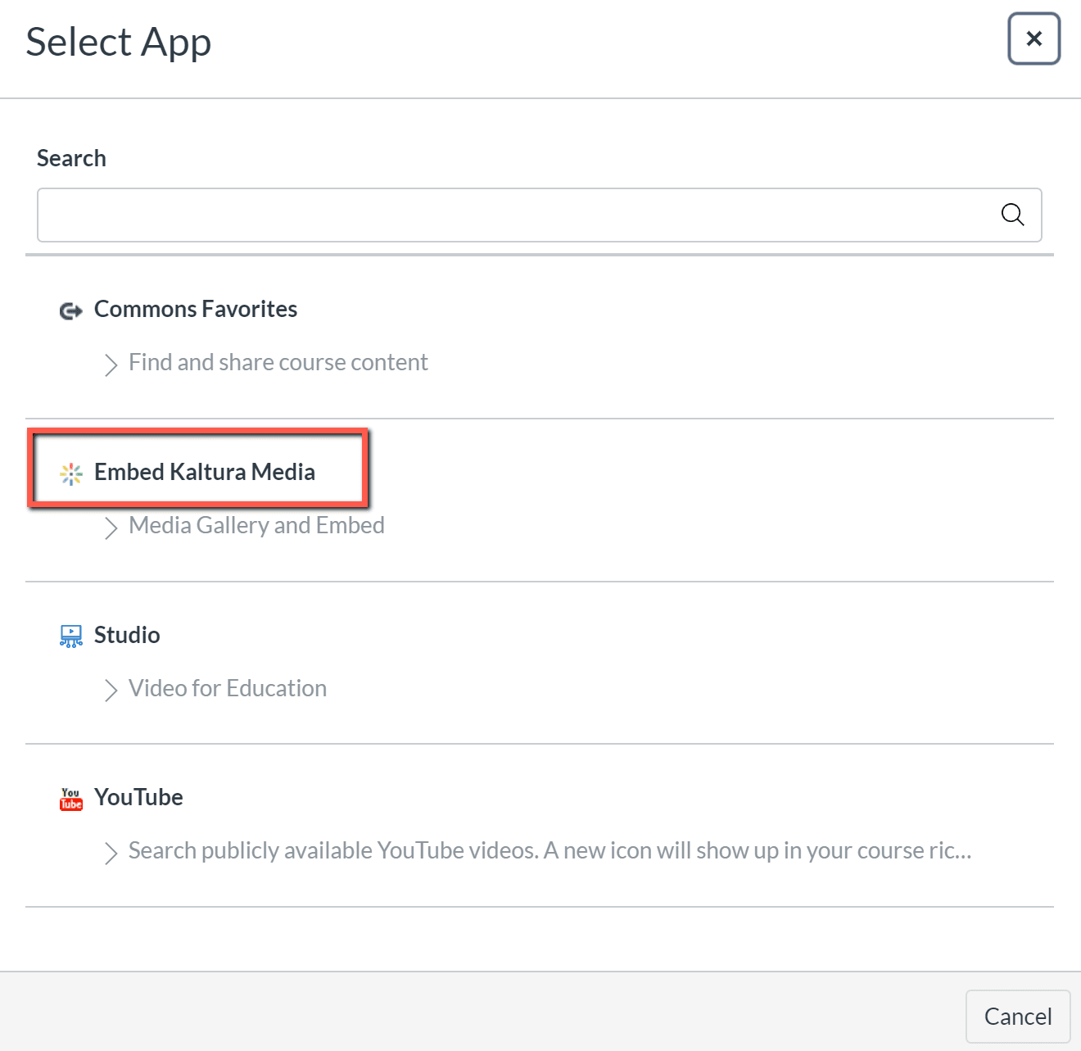
Task: Expand Video for Education chevron
Action: [111, 690]
